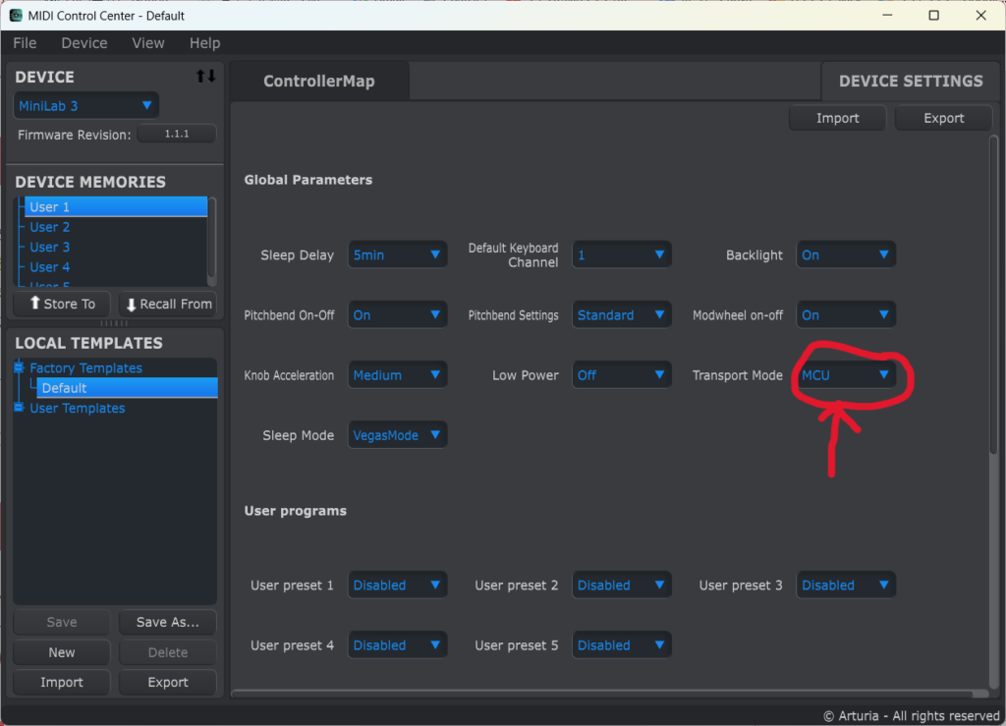Click the settings panel horizontal scrollbar
1006x726 pixels.
[x=603, y=694]
